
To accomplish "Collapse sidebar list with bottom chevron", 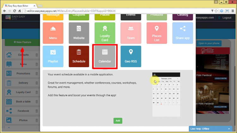I will click(x=9, y=128).
